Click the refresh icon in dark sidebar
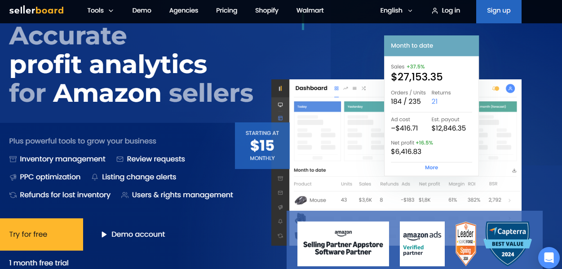 (280, 235)
